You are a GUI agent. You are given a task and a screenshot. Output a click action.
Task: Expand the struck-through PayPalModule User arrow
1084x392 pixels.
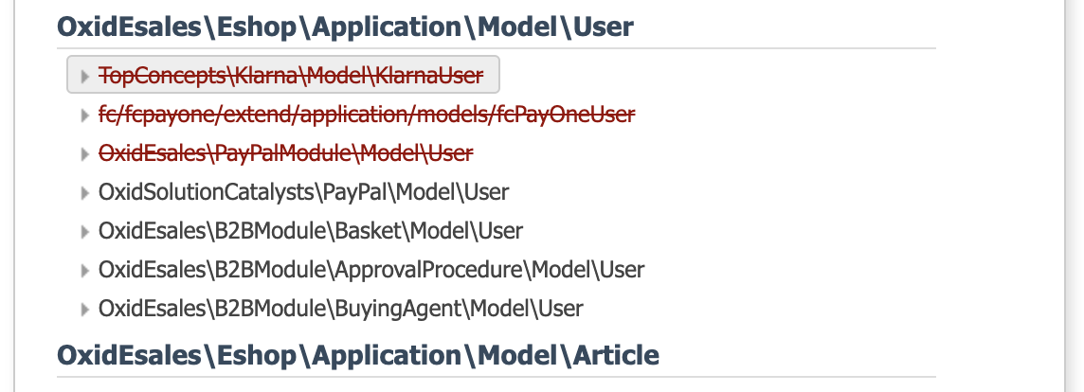click(86, 153)
